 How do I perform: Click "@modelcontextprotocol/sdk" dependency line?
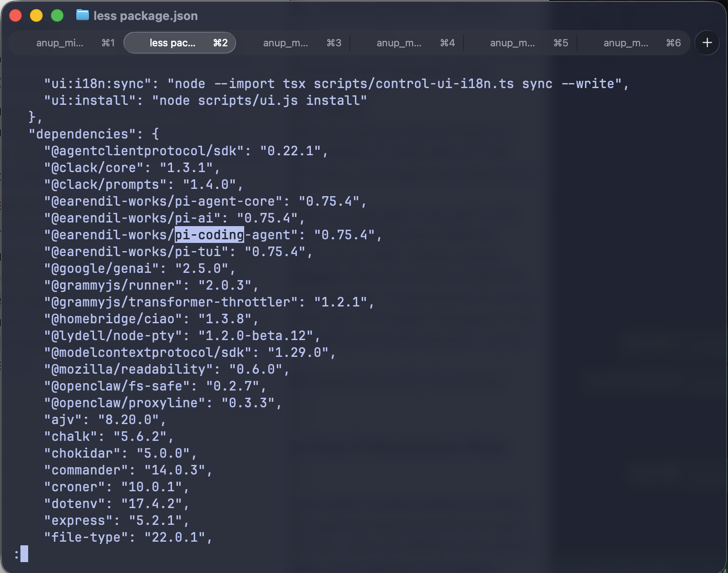click(x=190, y=352)
